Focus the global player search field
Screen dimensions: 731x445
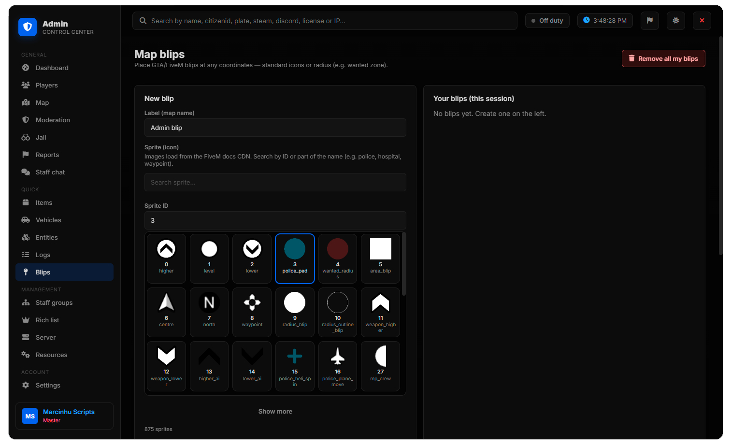pos(325,21)
